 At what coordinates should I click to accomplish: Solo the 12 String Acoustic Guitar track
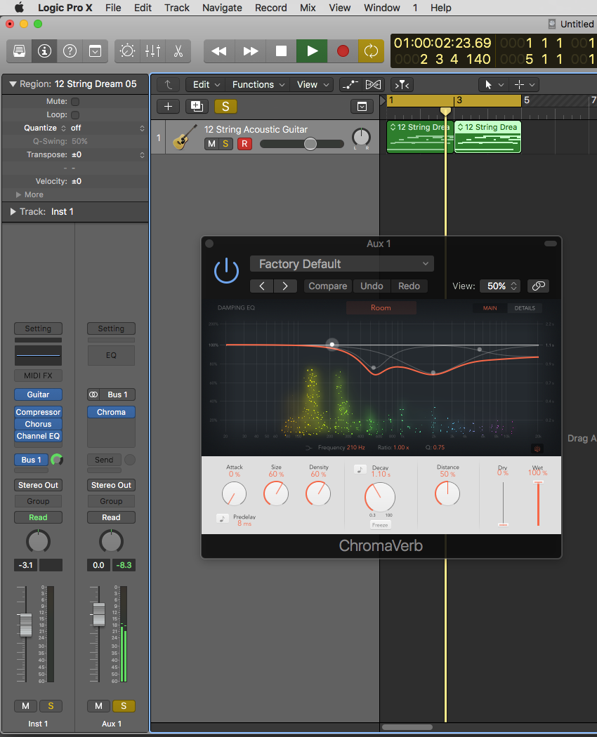[226, 144]
